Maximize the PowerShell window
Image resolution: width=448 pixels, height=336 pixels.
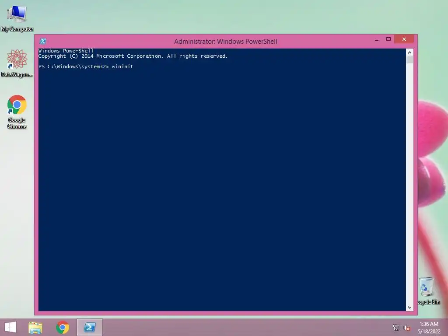[x=388, y=39]
